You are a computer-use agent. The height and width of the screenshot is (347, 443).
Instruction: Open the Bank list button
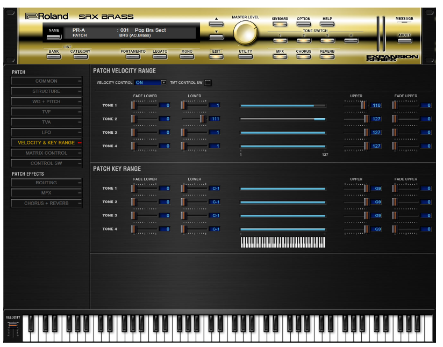coord(54,56)
